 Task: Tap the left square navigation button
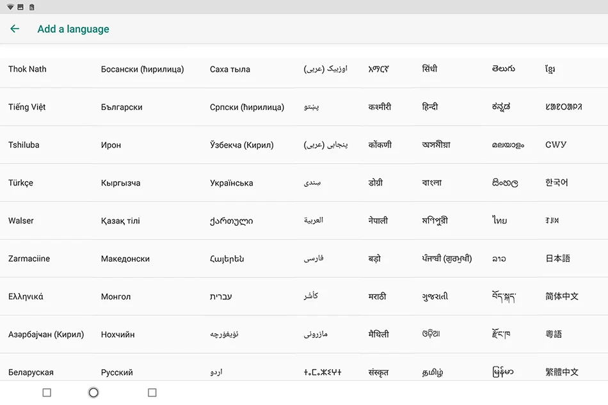pyautogui.click(x=47, y=393)
